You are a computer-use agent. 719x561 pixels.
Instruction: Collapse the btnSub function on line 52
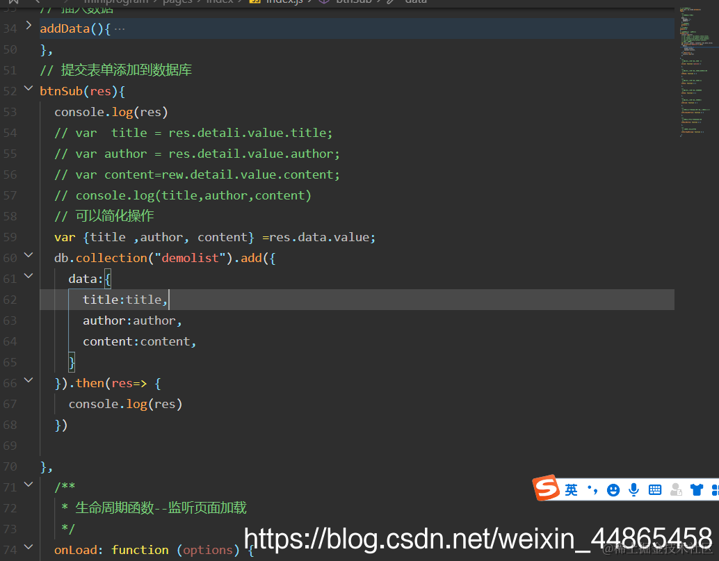coord(29,88)
